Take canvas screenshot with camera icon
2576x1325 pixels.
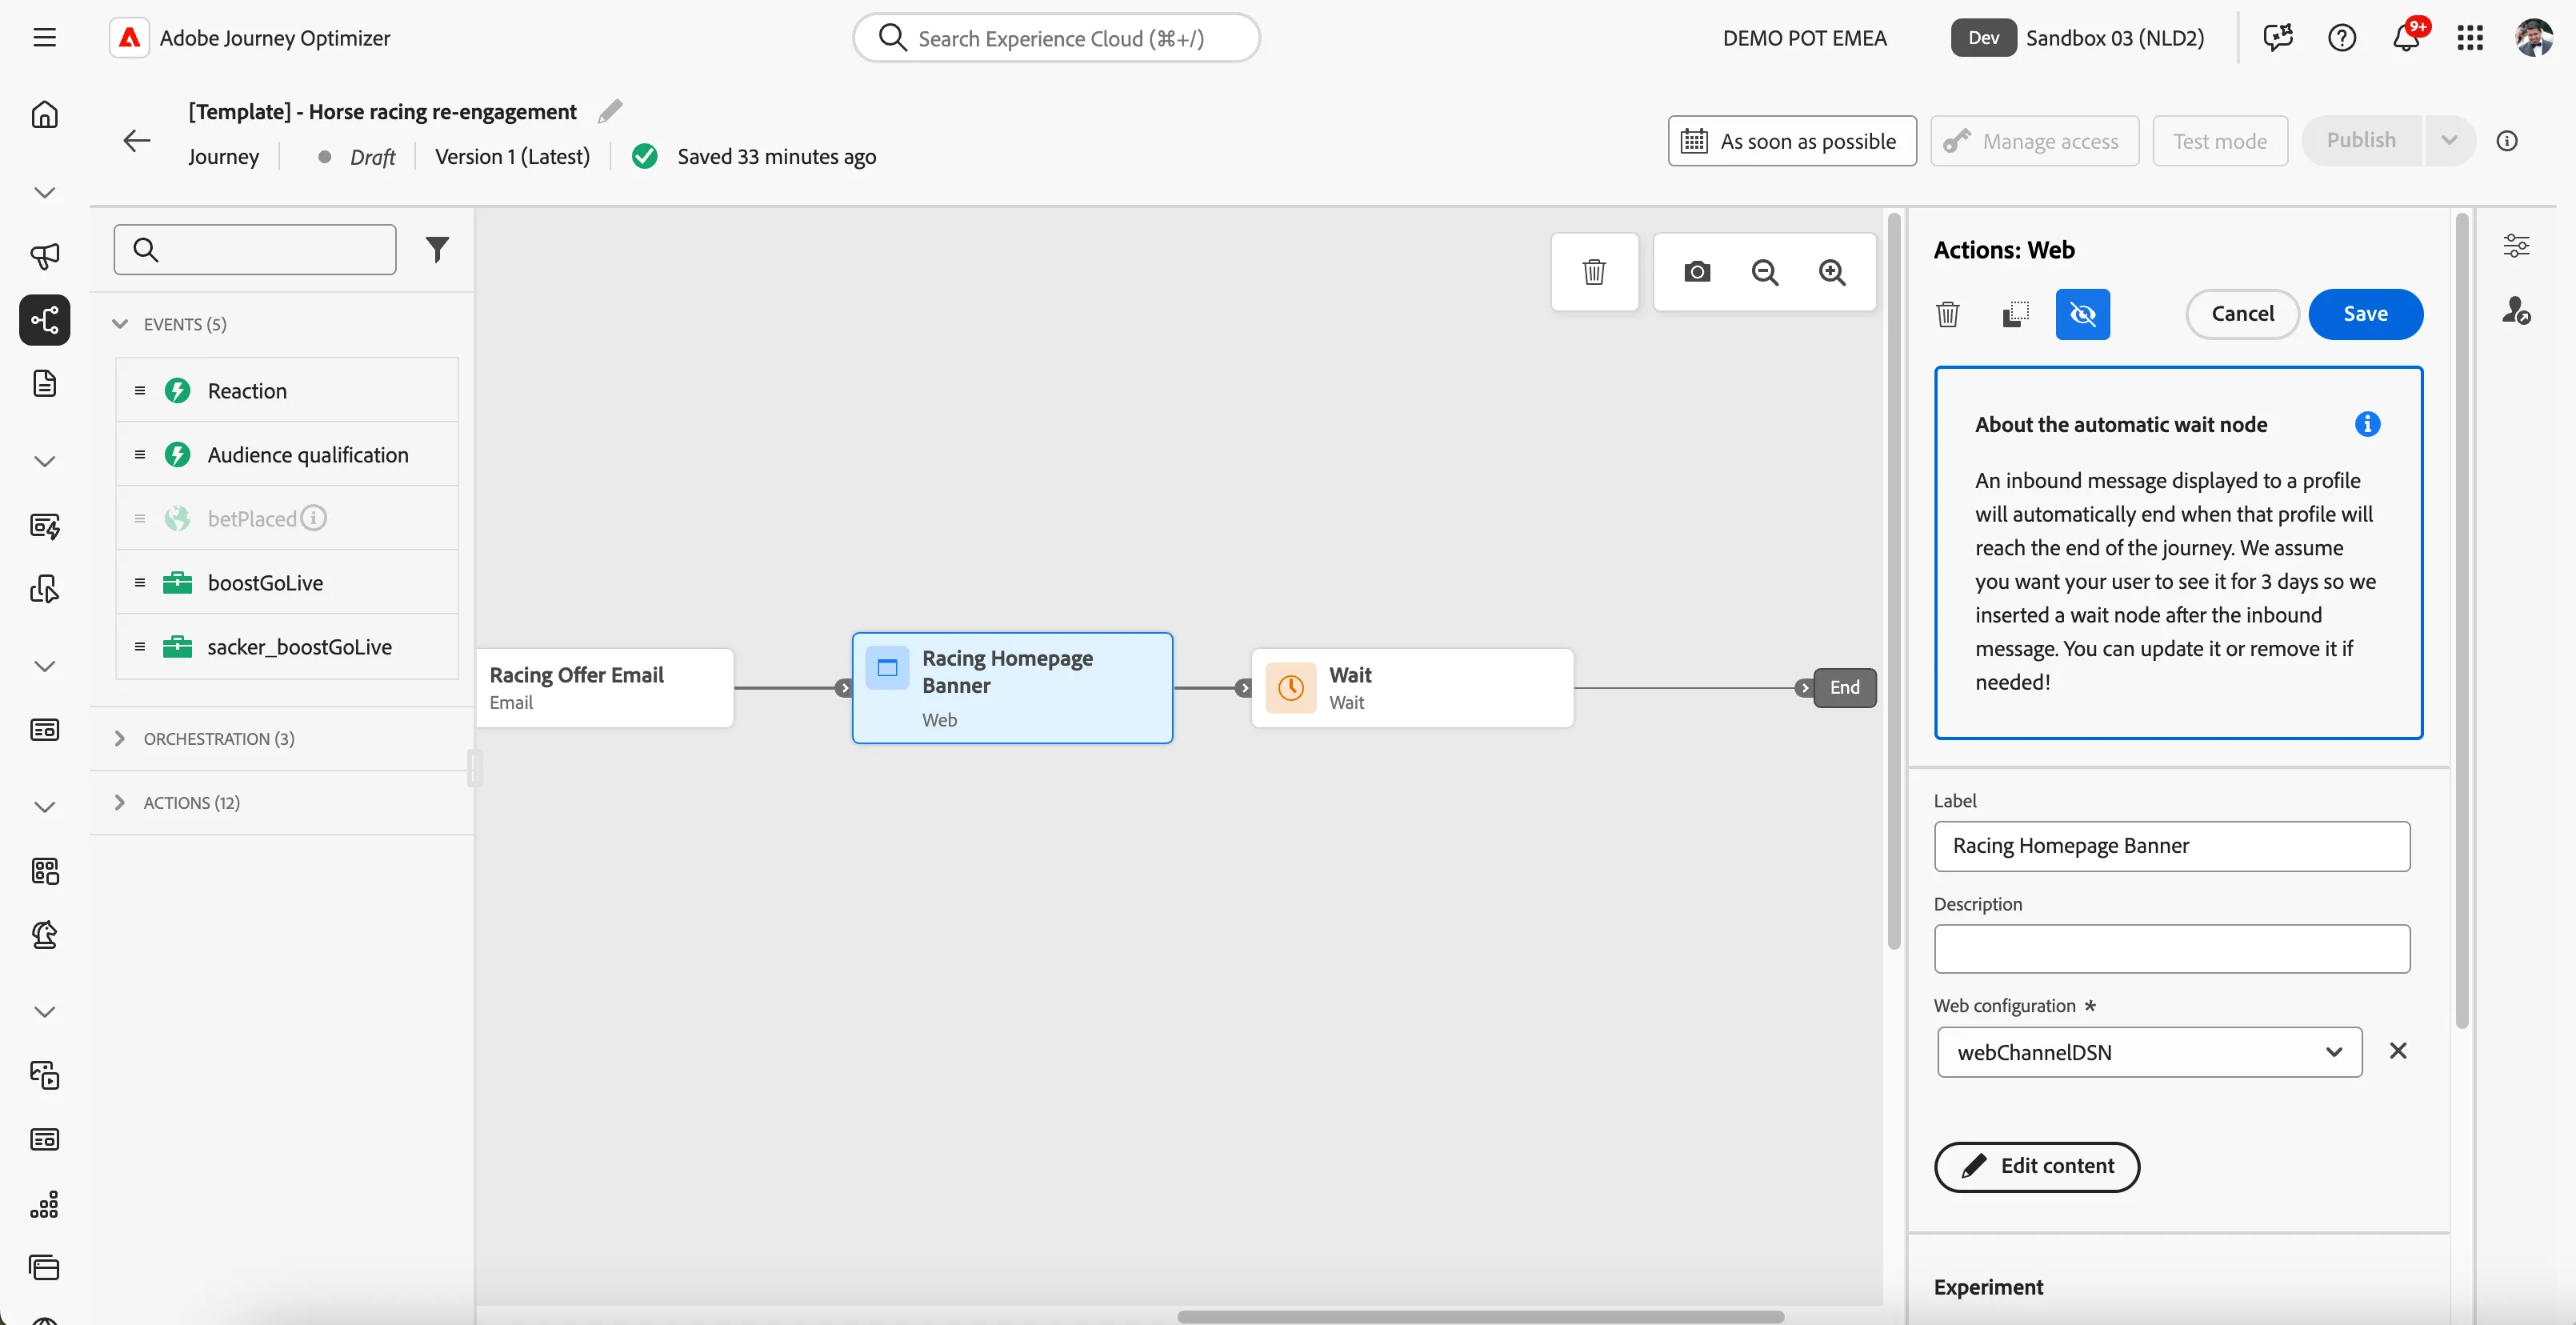click(x=1697, y=272)
